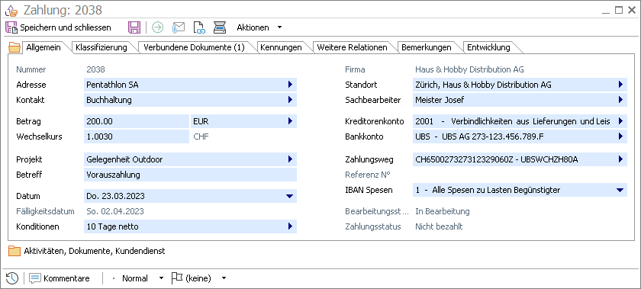The height and width of the screenshot is (289, 641).
Task: Click the green forward arrow icon
Action: pos(157,27)
